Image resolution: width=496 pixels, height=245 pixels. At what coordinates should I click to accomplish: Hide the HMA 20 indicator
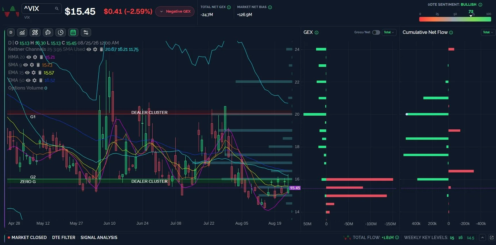click(x=29, y=57)
